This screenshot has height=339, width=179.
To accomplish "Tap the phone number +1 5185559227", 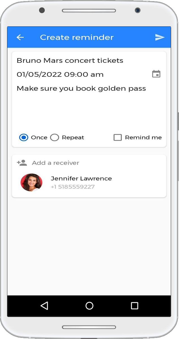I will (73, 187).
